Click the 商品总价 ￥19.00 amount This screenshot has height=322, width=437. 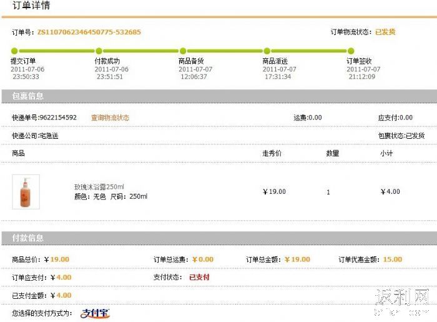click(57, 259)
